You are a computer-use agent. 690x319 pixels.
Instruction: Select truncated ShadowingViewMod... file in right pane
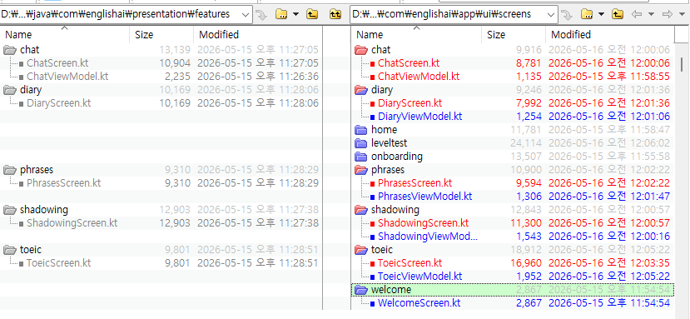pos(428,237)
